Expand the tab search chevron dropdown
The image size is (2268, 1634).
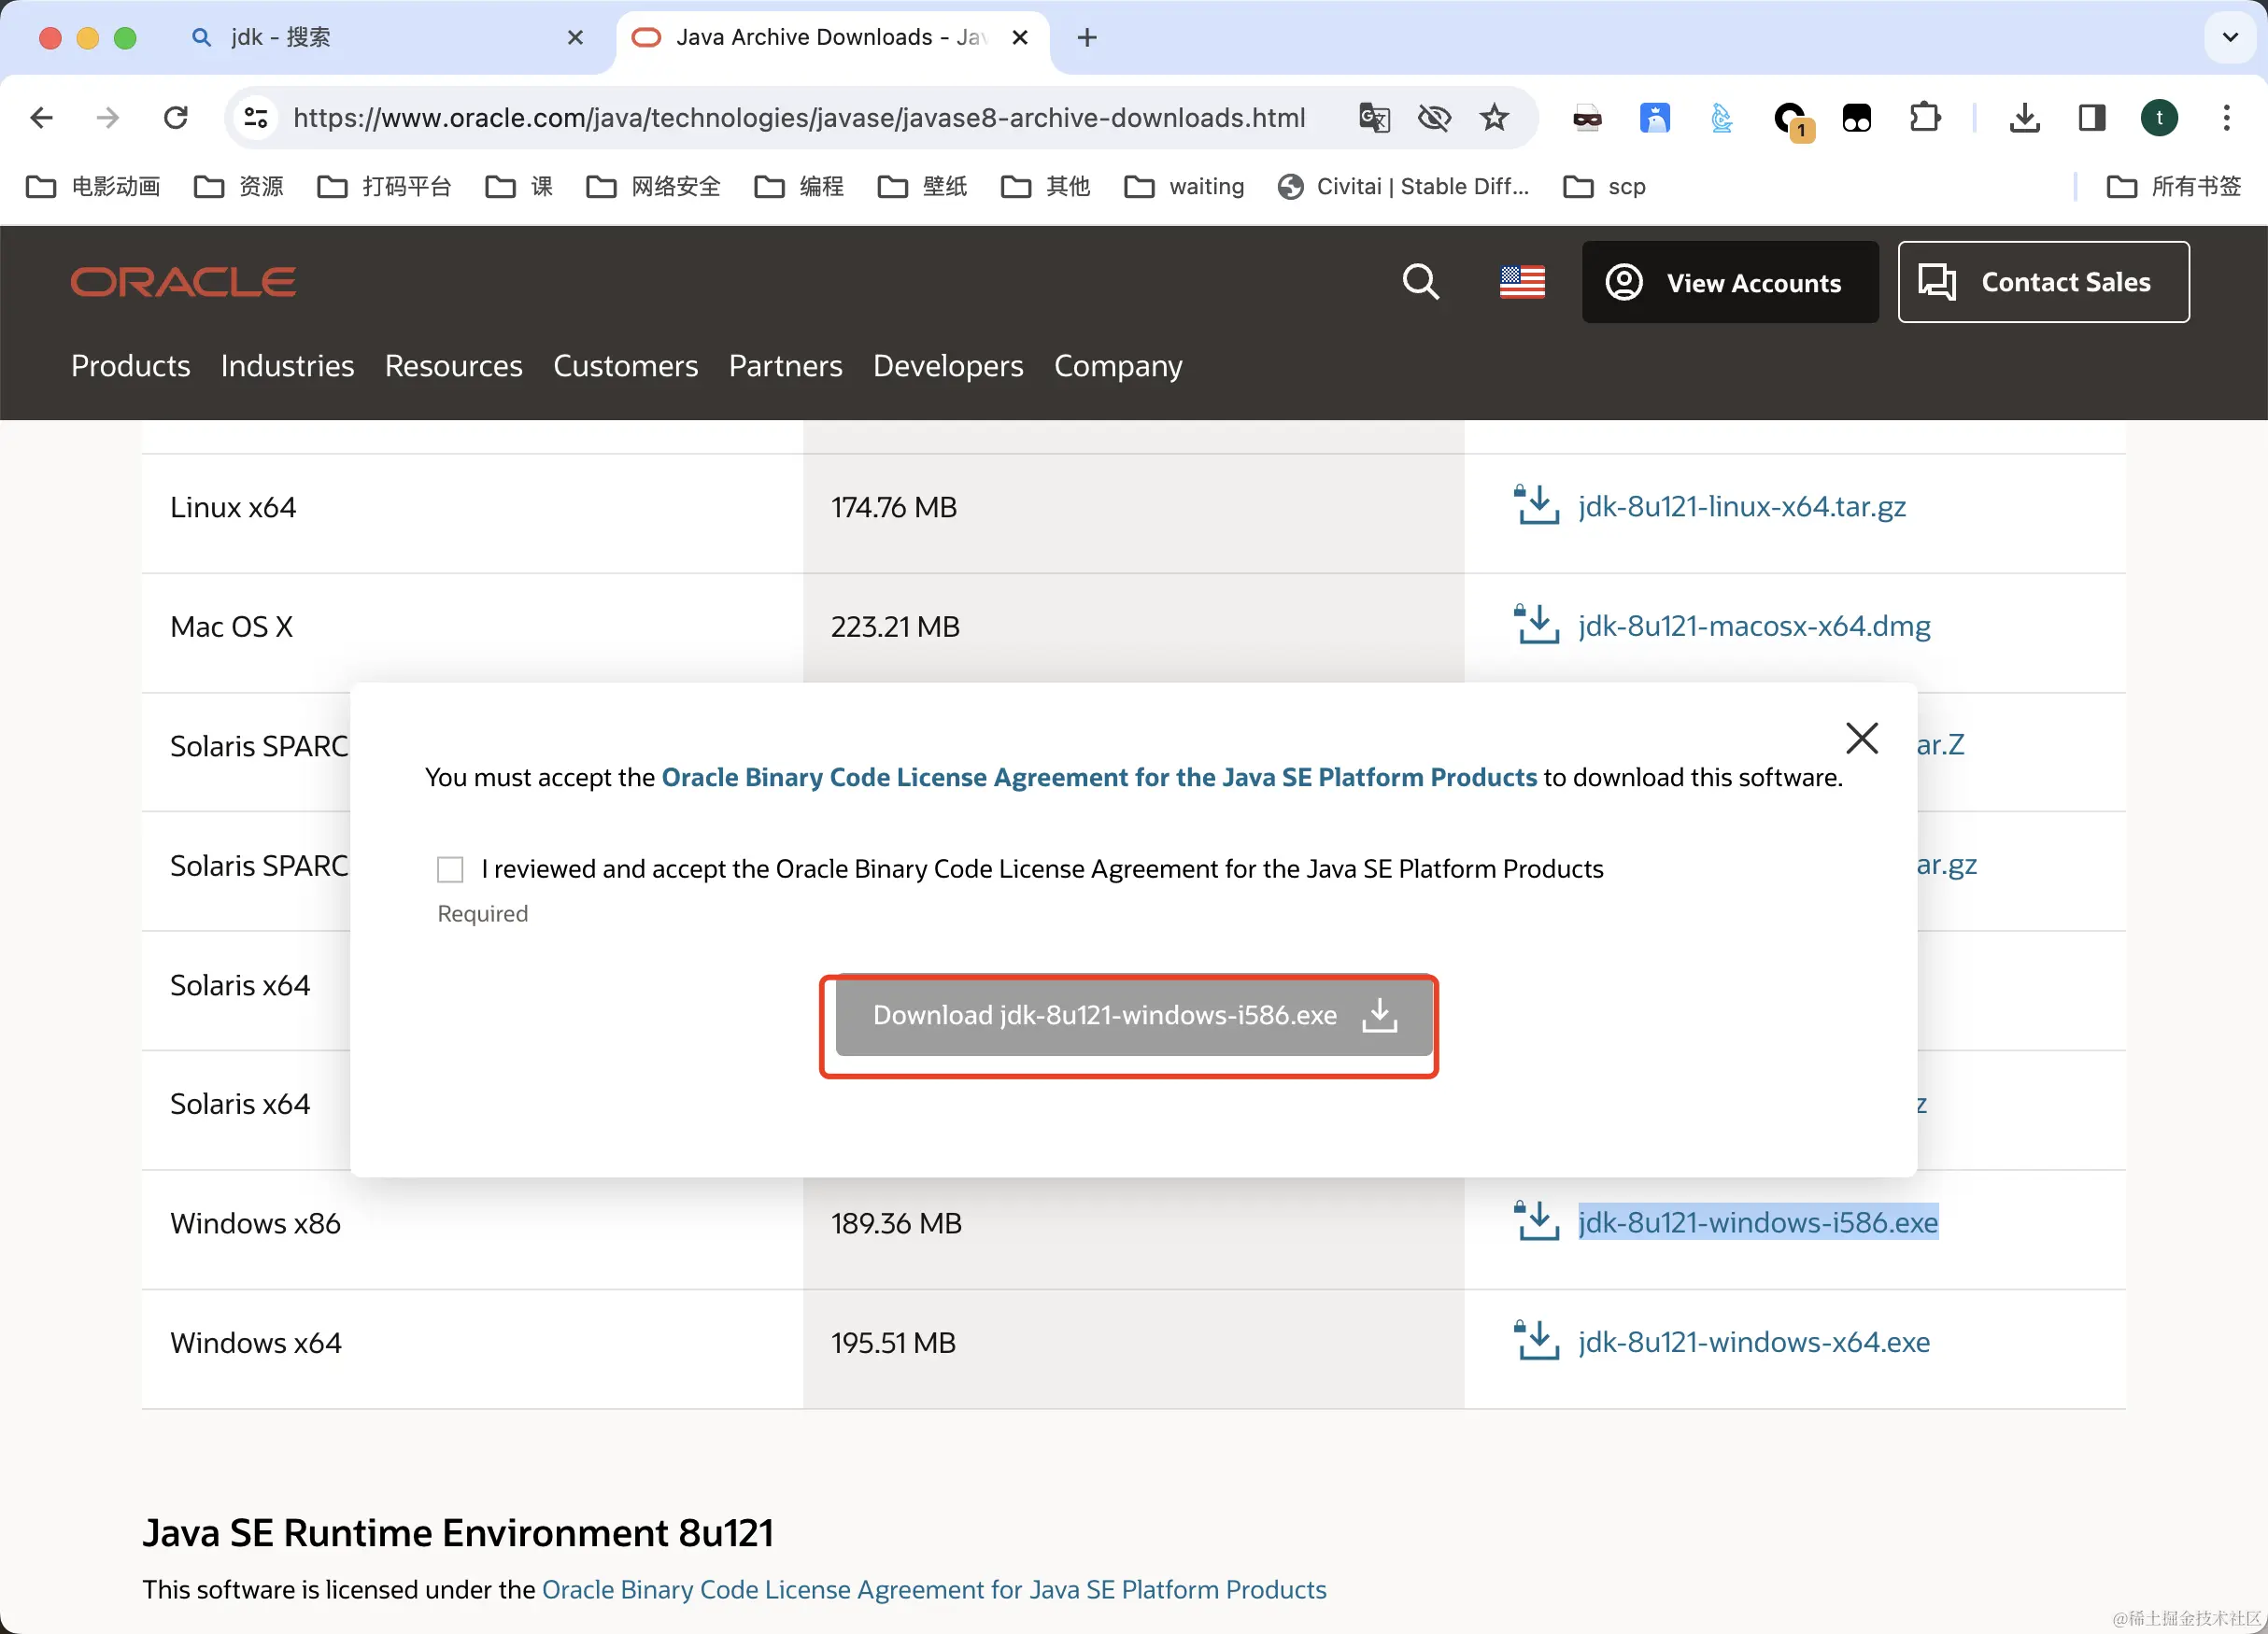pos(2229,37)
